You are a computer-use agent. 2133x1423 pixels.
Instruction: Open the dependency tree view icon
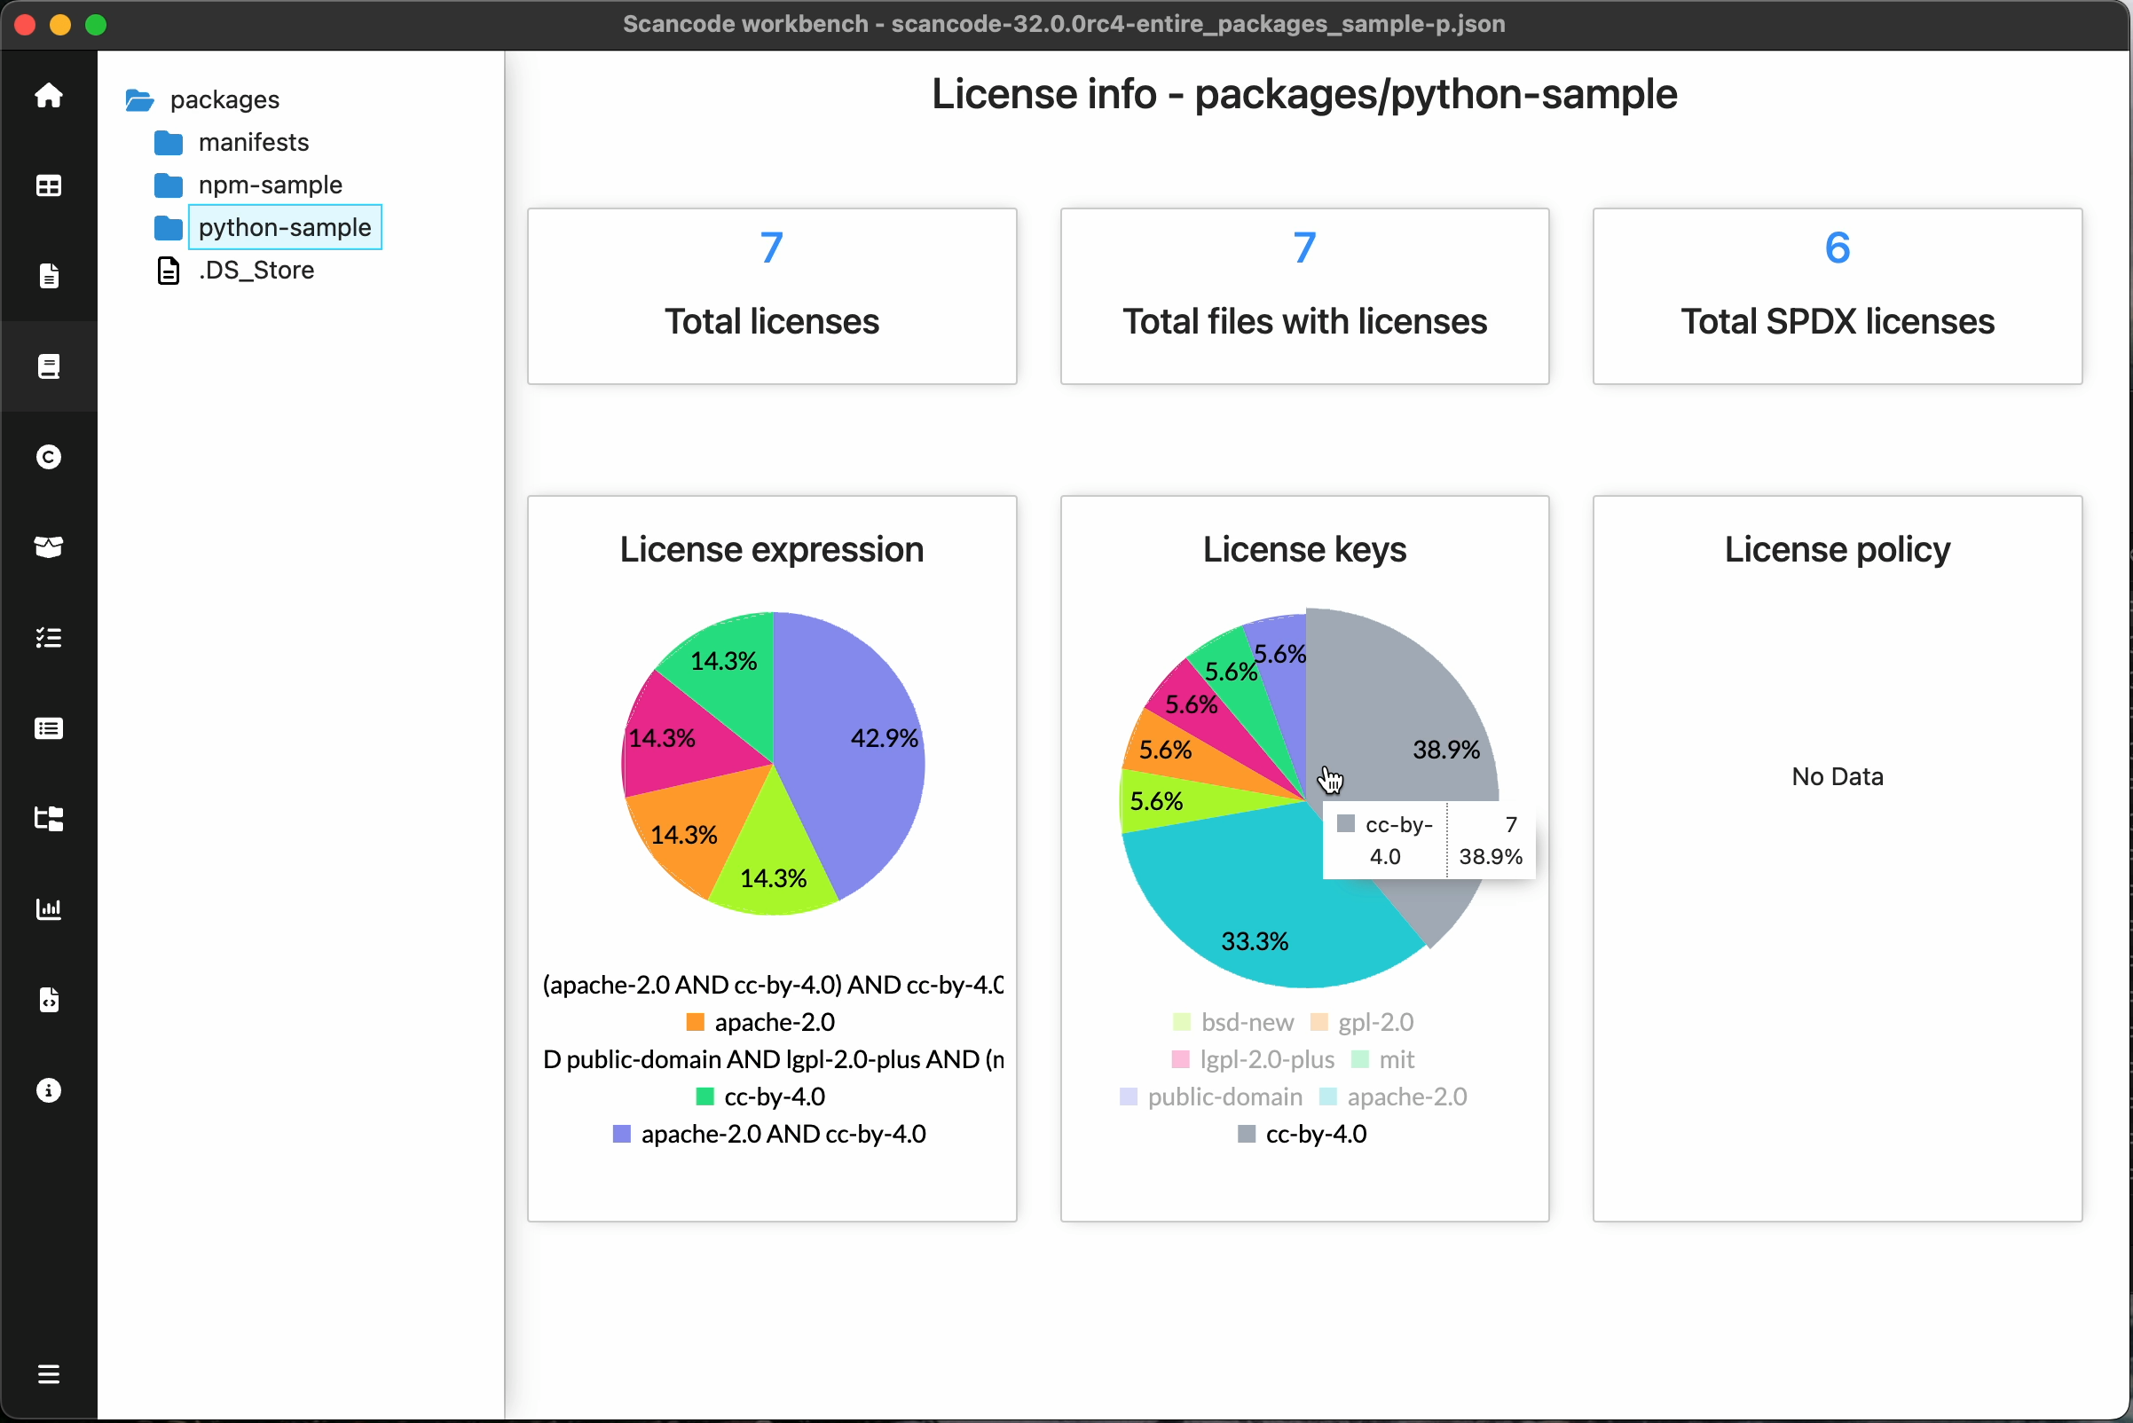pyautogui.click(x=48, y=818)
